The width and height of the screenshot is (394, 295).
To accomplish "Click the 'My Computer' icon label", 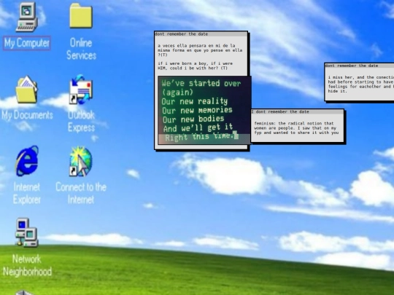I will [27, 43].
